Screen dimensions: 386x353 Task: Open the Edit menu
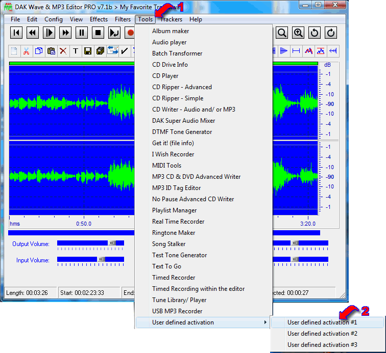click(32, 19)
